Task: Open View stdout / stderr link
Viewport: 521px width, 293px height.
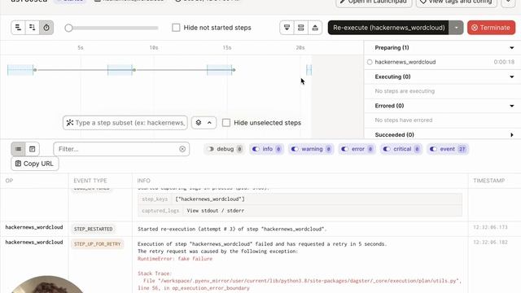Action: [215, 211]
